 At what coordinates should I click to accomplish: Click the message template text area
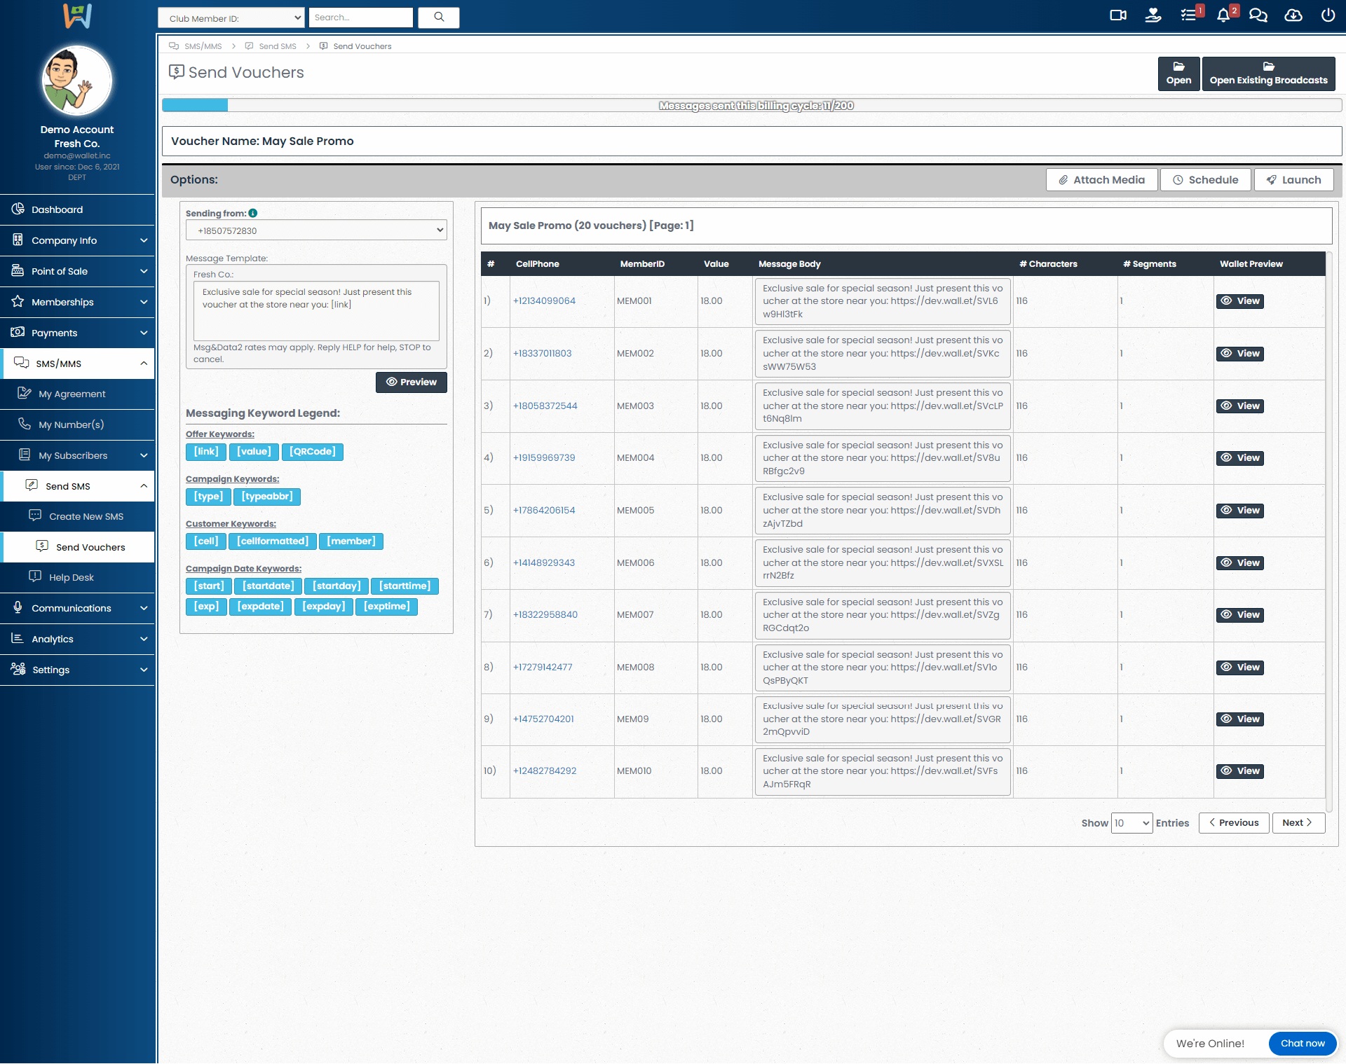pyautogui.click(x=316, y=310)
